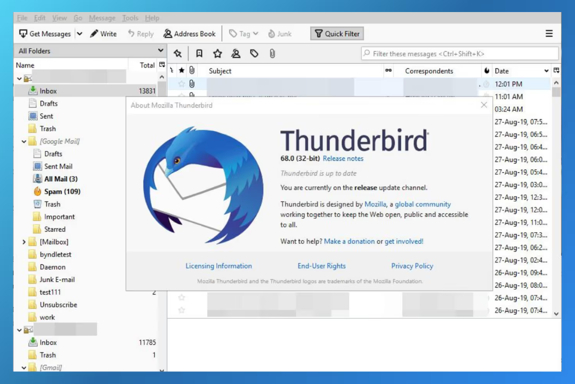Open the All Folders dropdown
Viewport: 575px width, 384px height.
[x=162, y=50]
